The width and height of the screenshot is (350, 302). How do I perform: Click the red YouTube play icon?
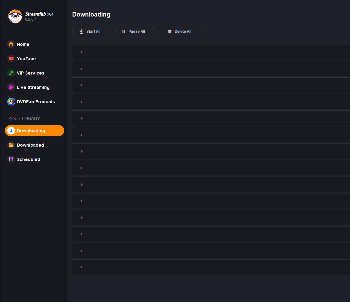11,59
